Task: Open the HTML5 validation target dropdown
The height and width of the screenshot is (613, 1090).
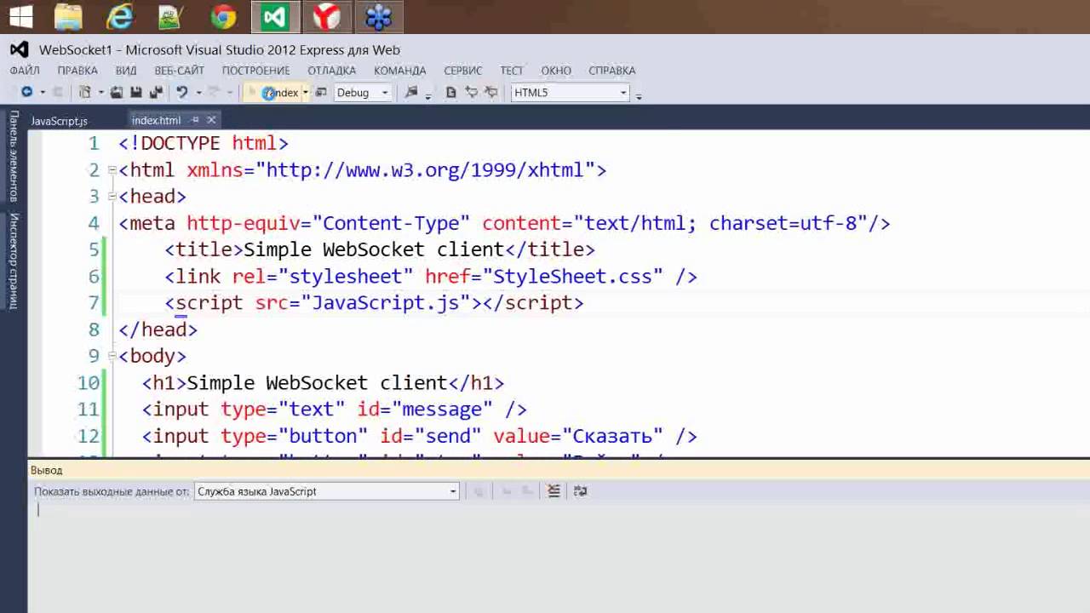Action: point(623,92)
